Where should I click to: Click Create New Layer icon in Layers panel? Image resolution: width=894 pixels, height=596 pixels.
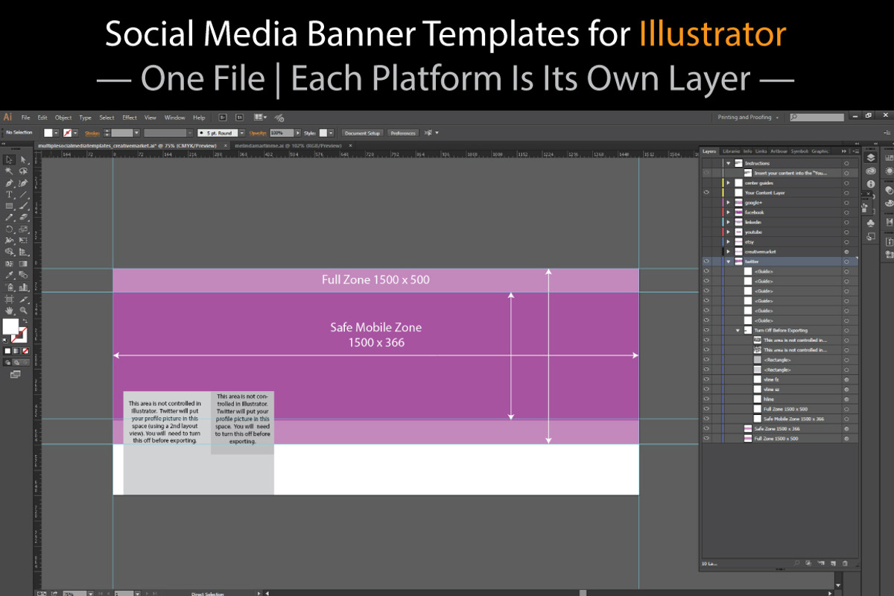[833, 563]
